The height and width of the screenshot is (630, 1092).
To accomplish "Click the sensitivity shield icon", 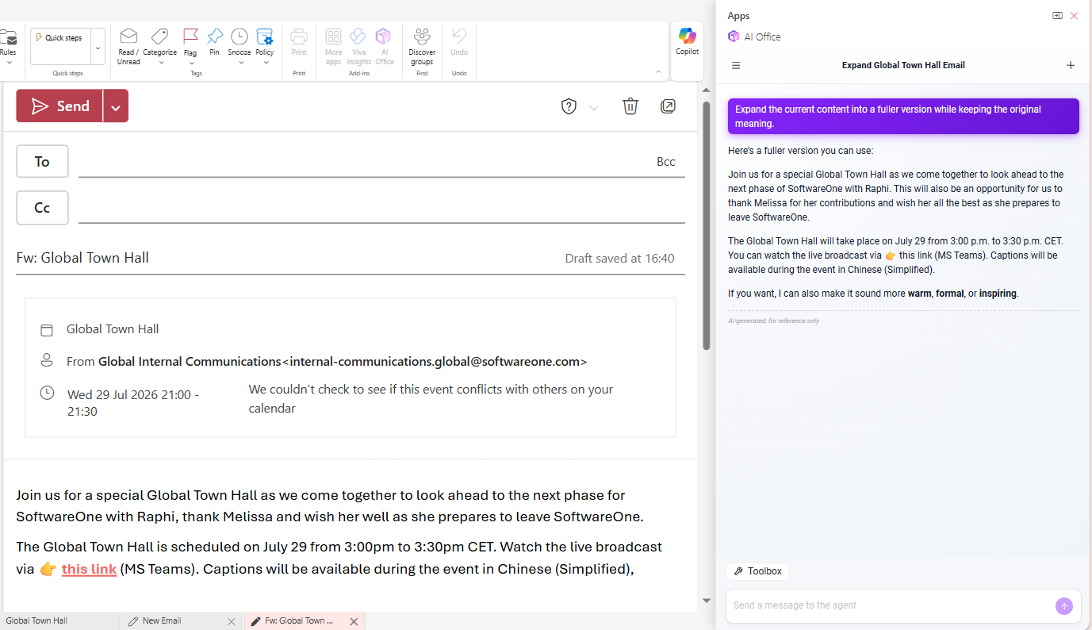I will 569,106.
